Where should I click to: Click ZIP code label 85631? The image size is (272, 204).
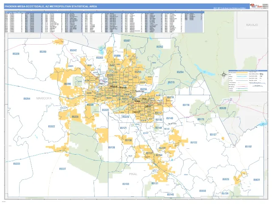[256, 180]
